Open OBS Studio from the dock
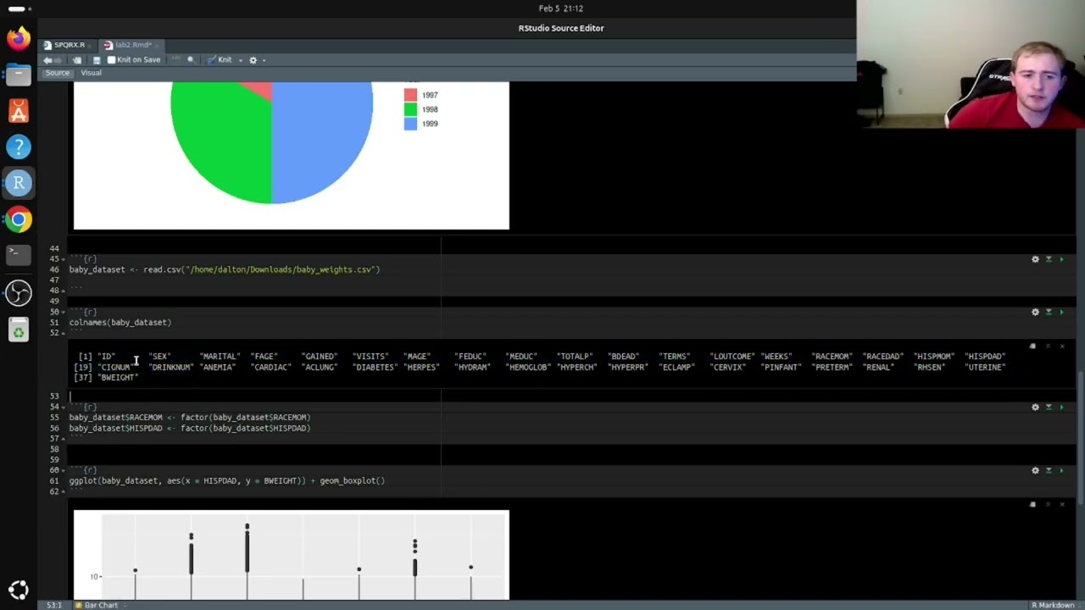 pyautogui.click(x=19, y=293)
